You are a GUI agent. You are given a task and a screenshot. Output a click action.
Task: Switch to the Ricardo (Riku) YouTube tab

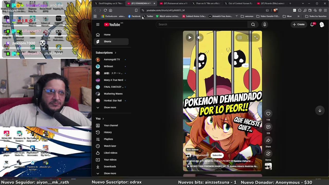pyautogui.click(x=271, y=3)
